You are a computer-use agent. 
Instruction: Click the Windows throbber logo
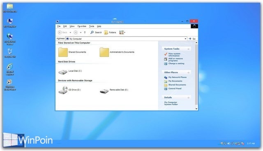click(x=194, y=26)
